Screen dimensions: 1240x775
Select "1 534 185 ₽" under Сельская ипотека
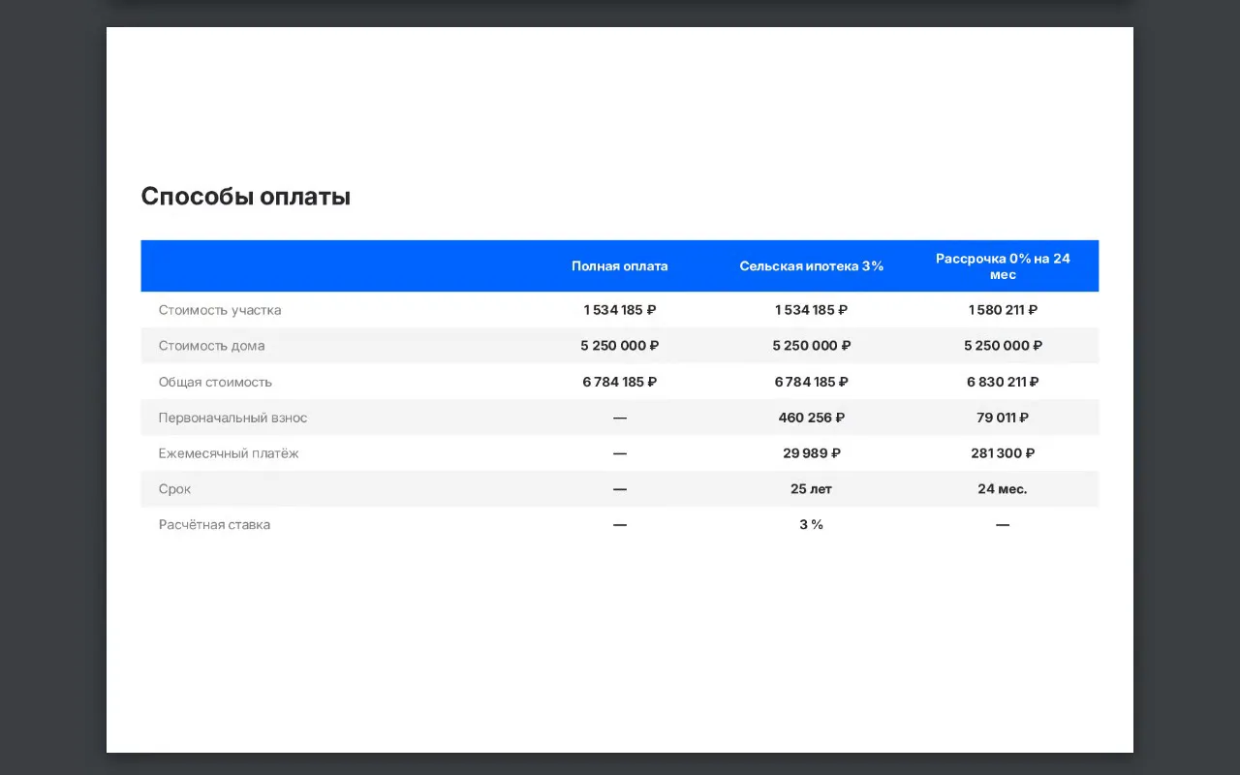(812, 310)
